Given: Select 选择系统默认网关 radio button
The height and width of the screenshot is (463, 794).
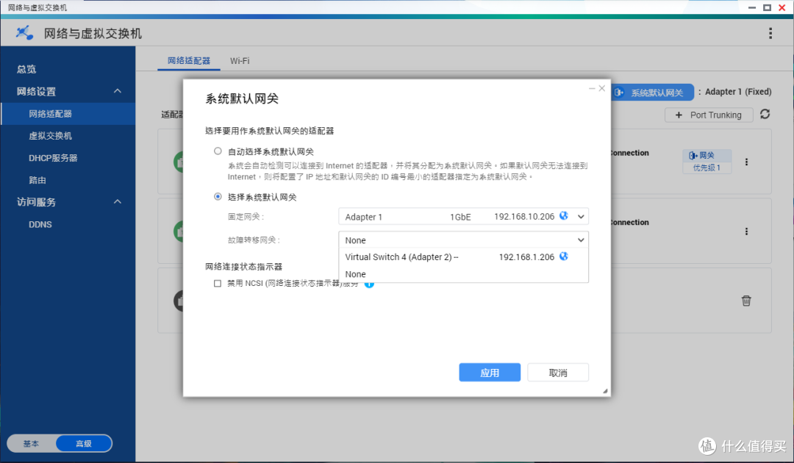Looking at the screenshot, I should [218, 196].
